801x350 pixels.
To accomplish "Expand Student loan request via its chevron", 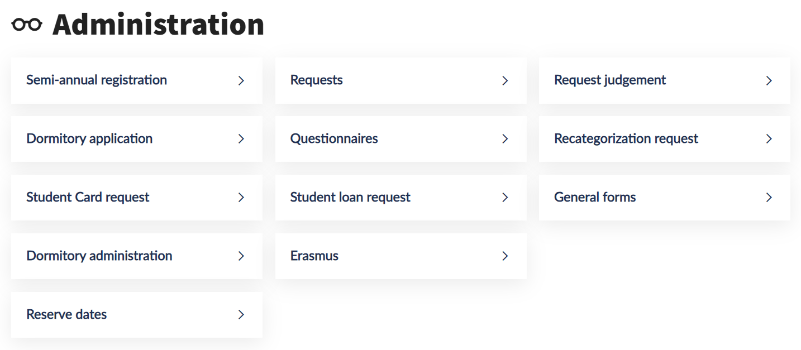I will pyautogui.click(x=505, y=198).
